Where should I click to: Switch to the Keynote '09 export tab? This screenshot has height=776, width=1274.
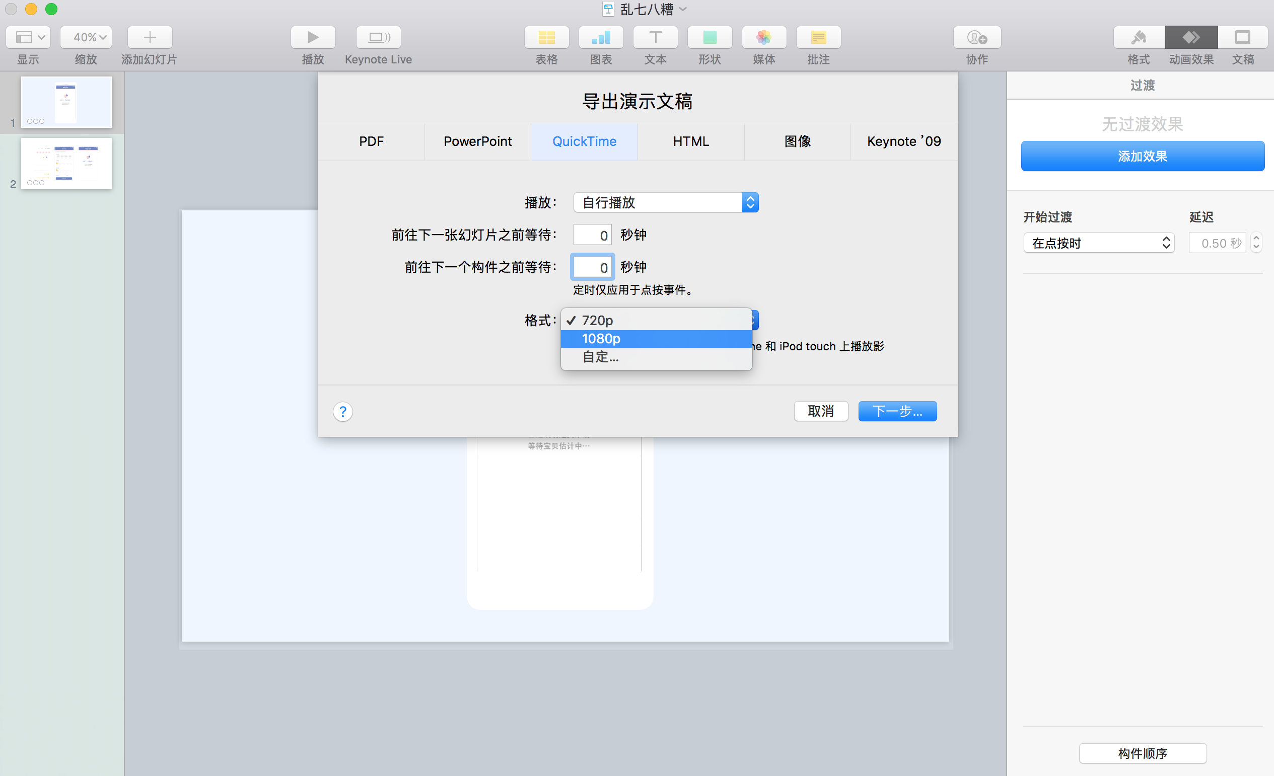coord(904,141)
